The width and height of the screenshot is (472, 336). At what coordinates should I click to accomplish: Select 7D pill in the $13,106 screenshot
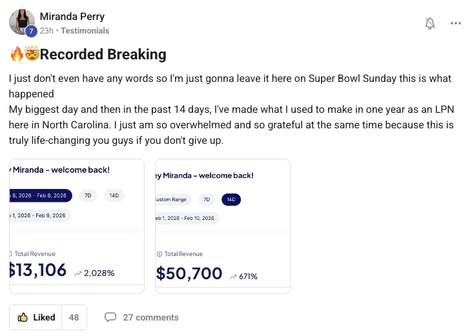click(87, 195)
